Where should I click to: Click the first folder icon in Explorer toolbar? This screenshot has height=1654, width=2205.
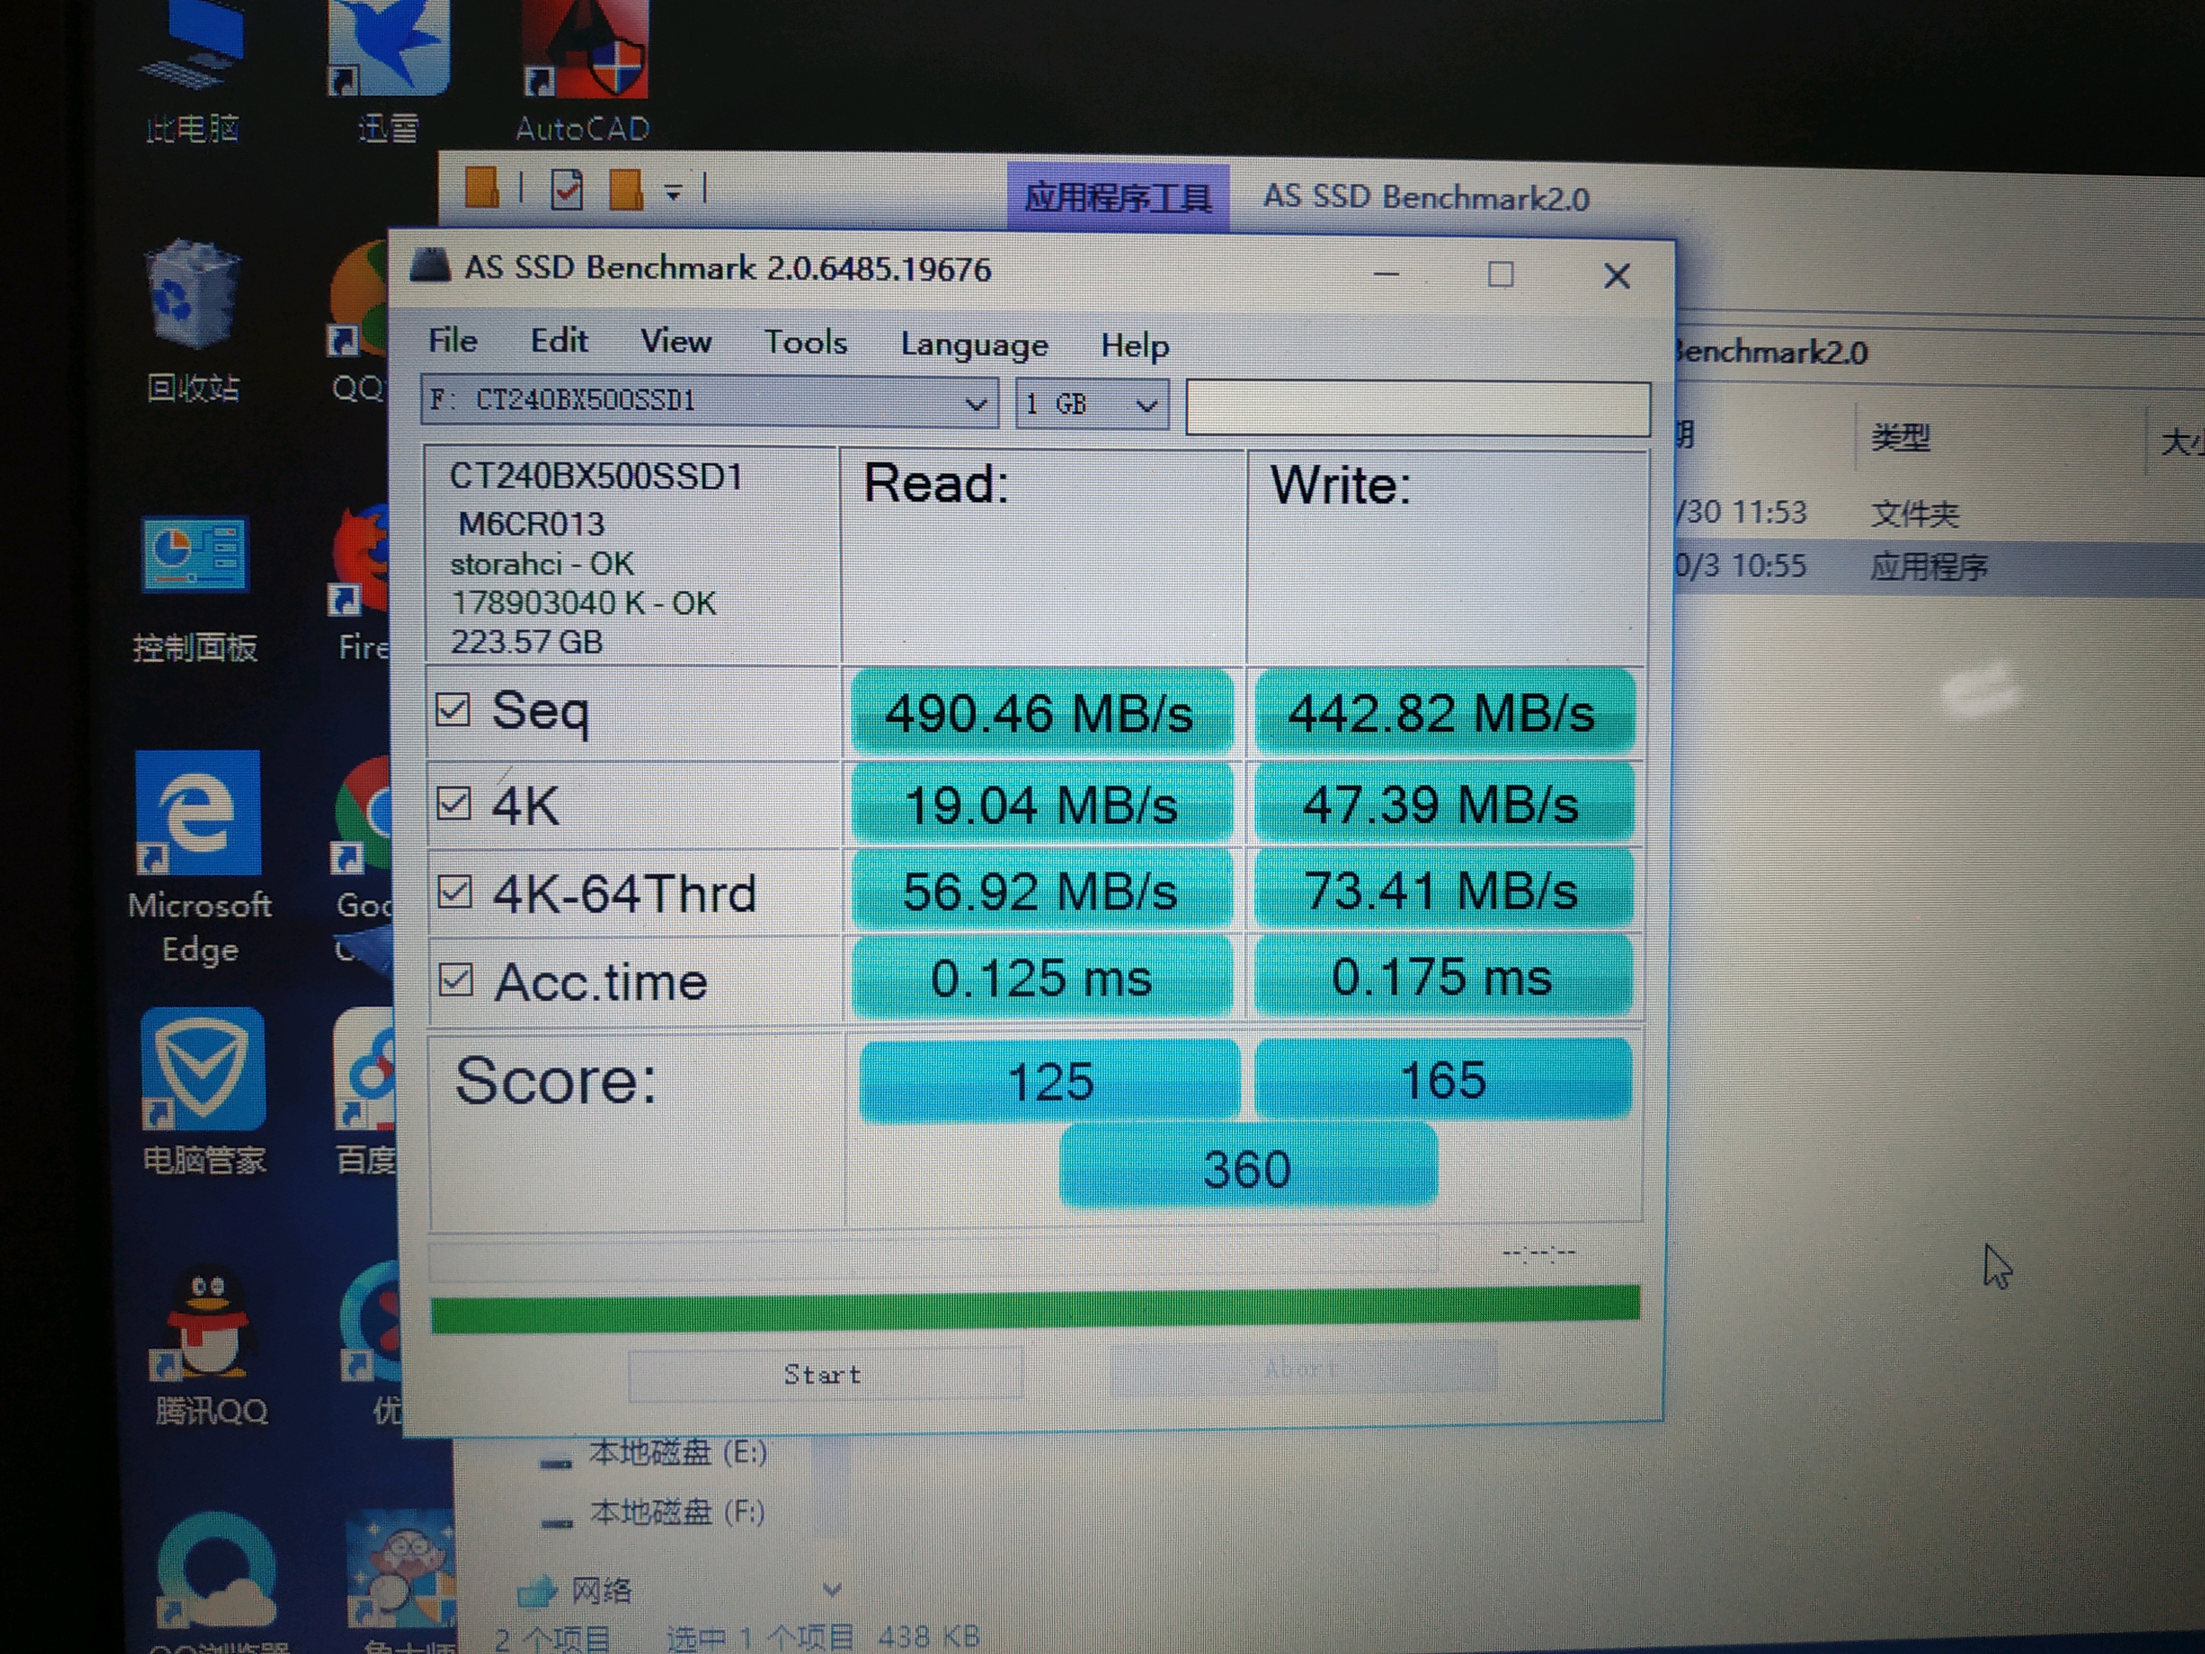tap(482, 186)
